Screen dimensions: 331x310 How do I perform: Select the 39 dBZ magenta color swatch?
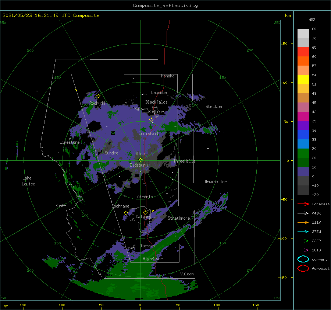pos(303,116)
